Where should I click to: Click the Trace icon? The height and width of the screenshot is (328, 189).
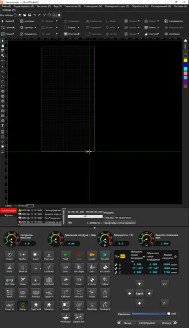tap(79, 281)
